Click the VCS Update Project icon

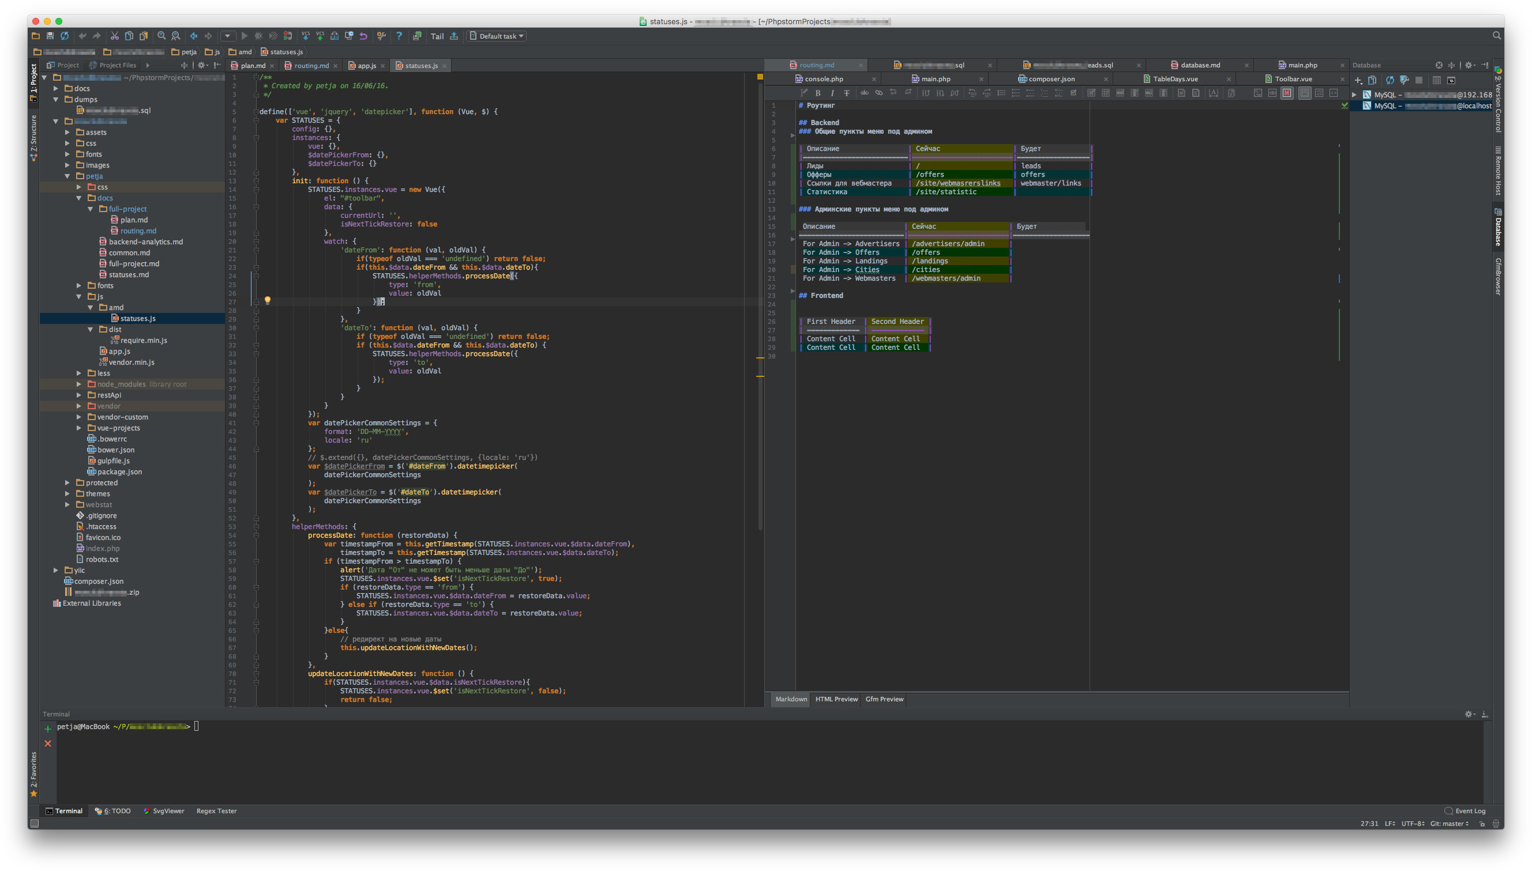coord(306,36)
